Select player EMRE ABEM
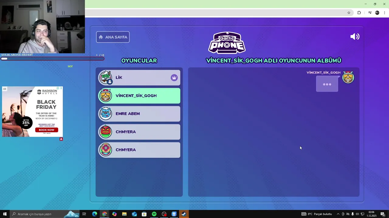The image size is (389, 218). tap(139, 114)
